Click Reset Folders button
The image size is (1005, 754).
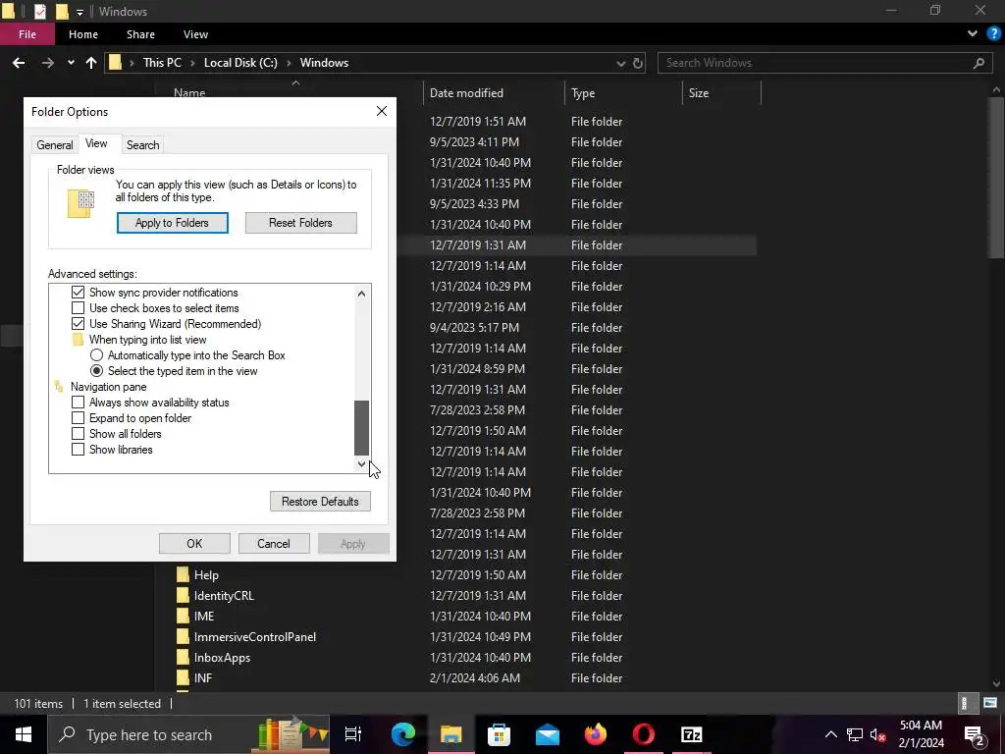coord(300,223)
